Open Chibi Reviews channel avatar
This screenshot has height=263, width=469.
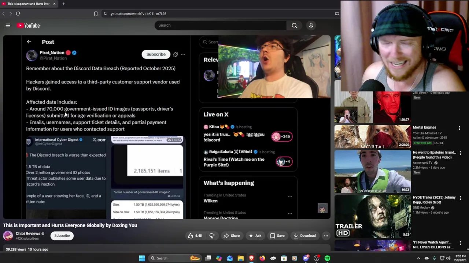pyautogui.click(x=8, y=236)
